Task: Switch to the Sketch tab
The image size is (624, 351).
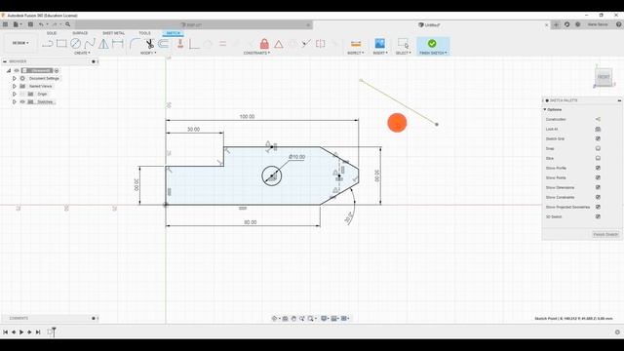Action: [x=173, y=33]
